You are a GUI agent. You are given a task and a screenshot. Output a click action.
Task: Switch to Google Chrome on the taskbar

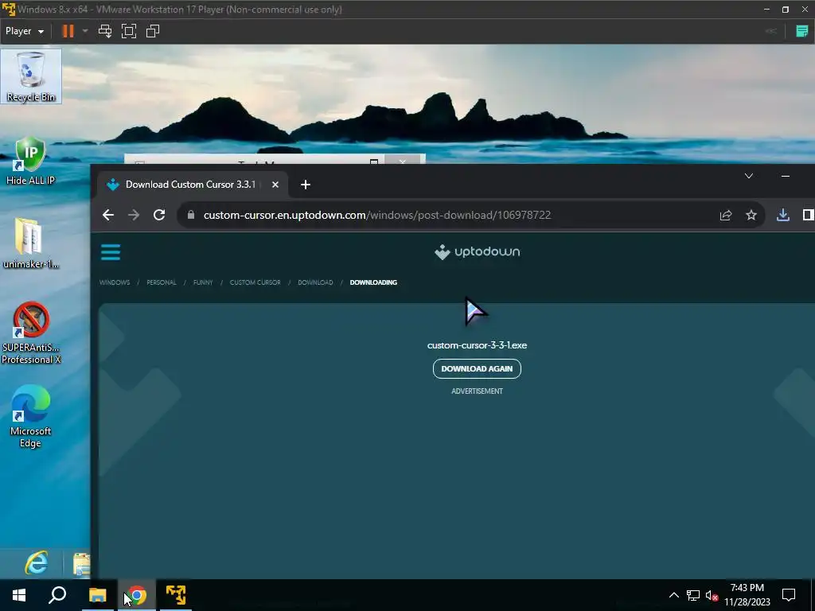[x=137, y=595]
